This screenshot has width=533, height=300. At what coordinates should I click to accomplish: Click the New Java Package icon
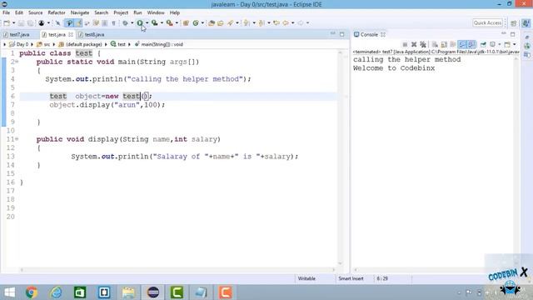click(x=186, y=23)
